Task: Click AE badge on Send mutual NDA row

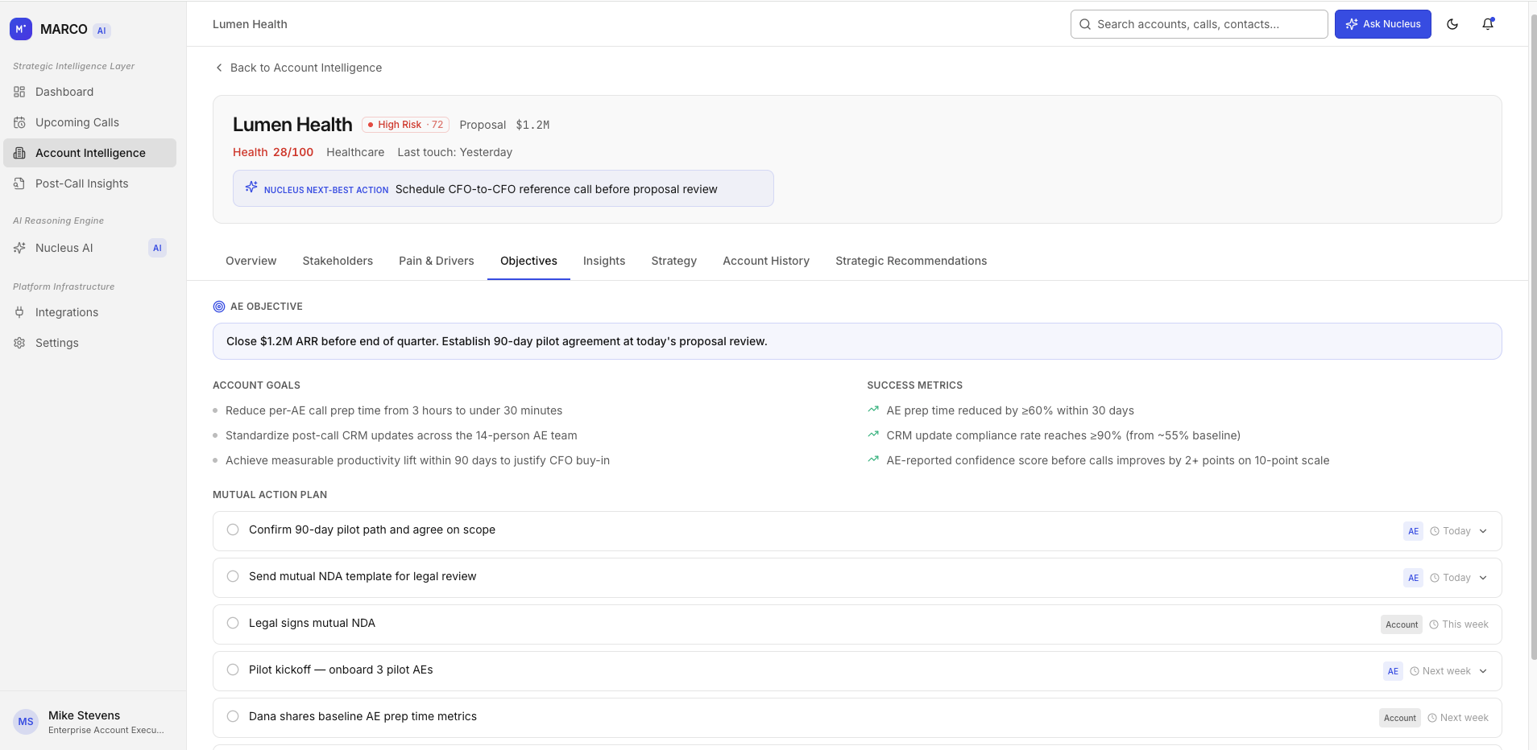Action: coord(1413,578)
